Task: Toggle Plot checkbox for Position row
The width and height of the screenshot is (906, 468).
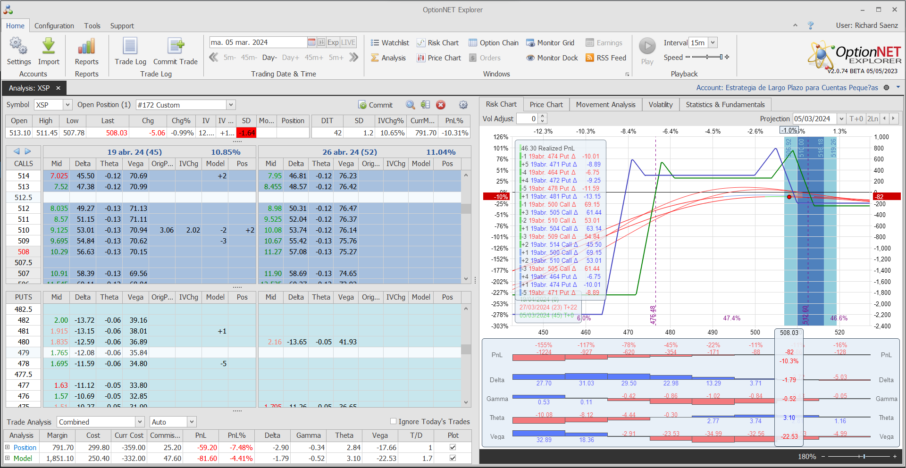Action: [453, 447]
